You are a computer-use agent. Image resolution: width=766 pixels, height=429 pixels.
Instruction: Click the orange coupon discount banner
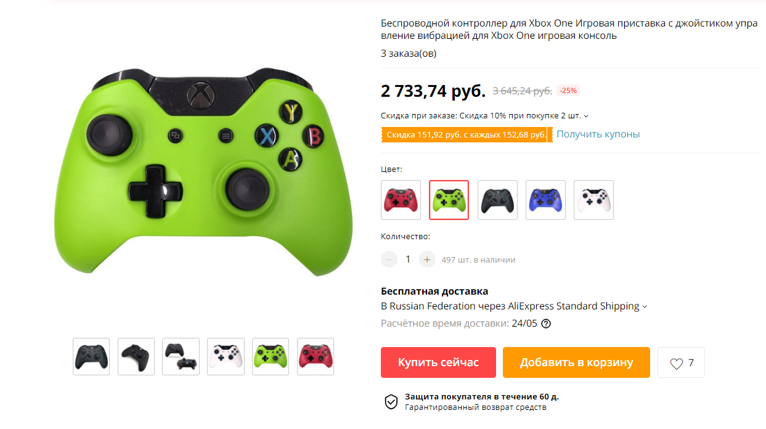pyautogui.click(x=467, y=135)
